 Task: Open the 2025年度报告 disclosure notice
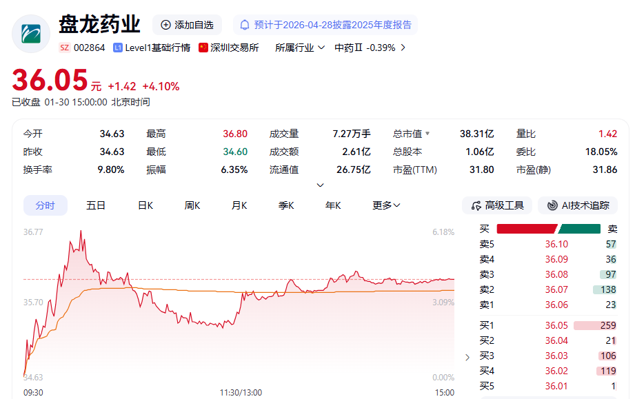331,25
